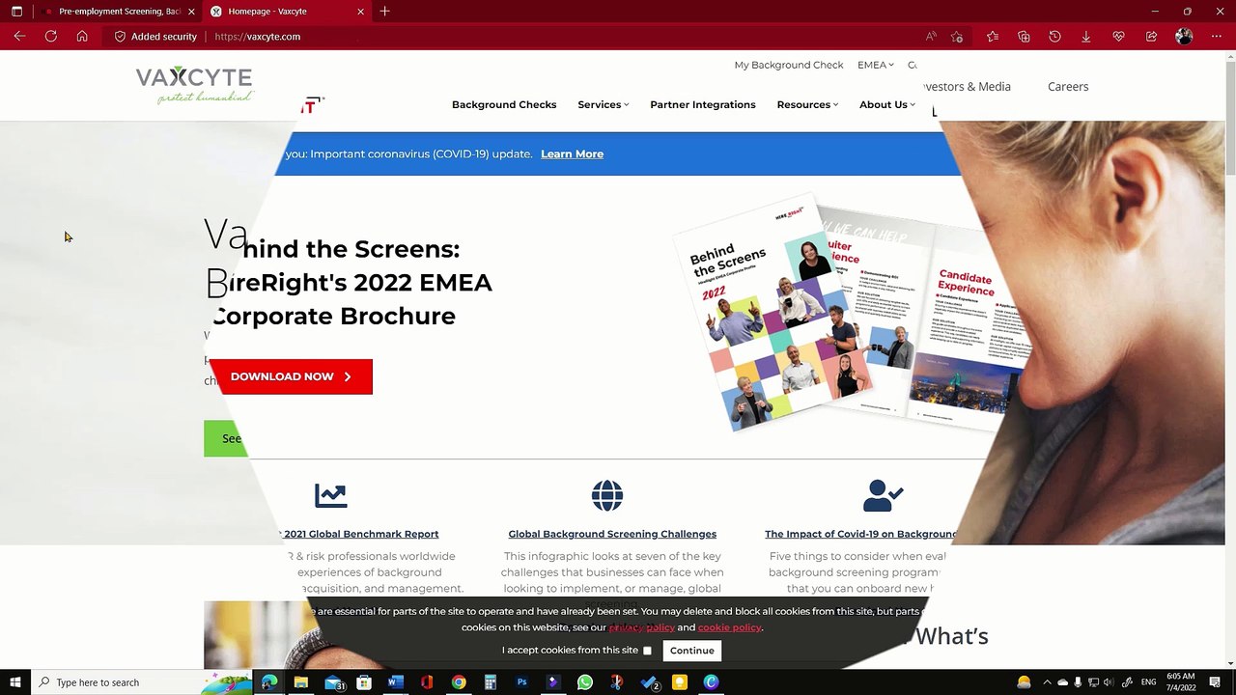The height and width of the screenshot is (695, 1236).
Task: Click the globe icon above Screening Challenges
Action: tap(607, 496)
